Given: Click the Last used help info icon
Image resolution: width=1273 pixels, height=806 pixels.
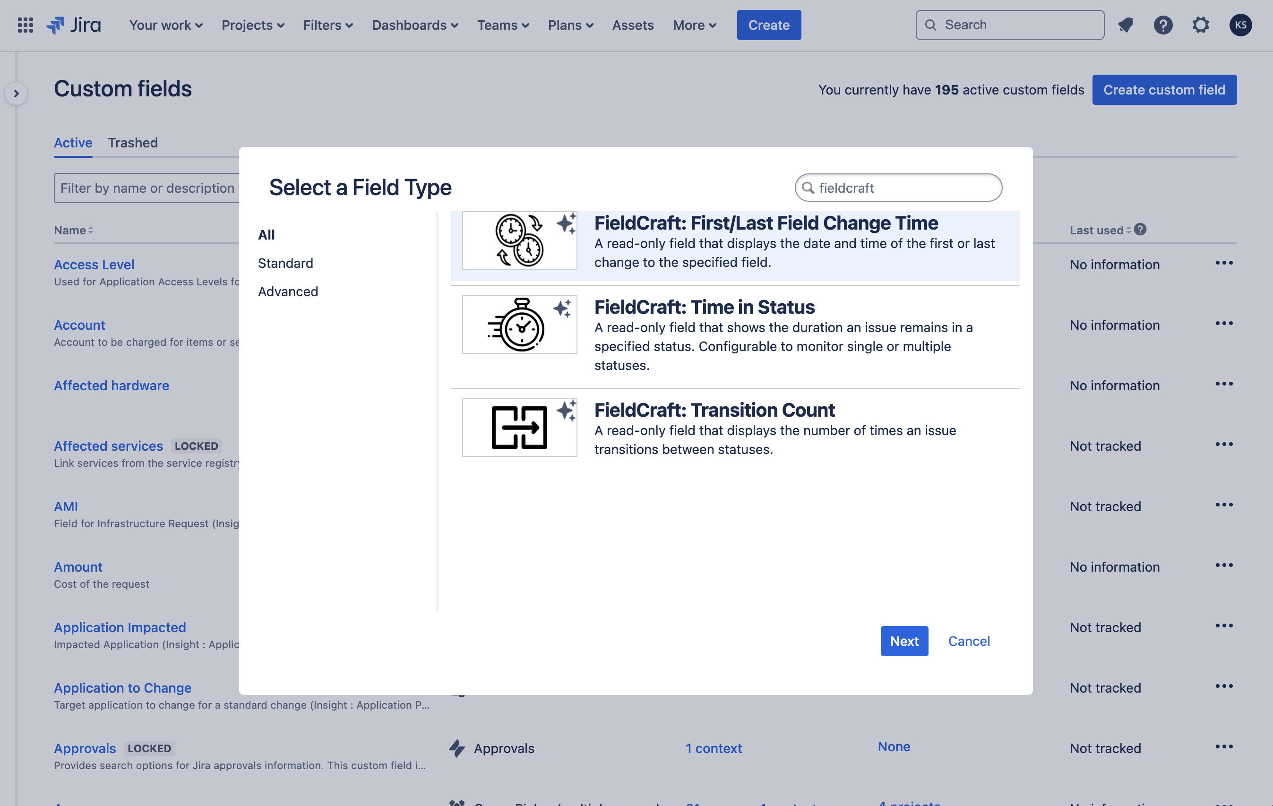Looking at the screenshot, I should [x=1140, y=230].
